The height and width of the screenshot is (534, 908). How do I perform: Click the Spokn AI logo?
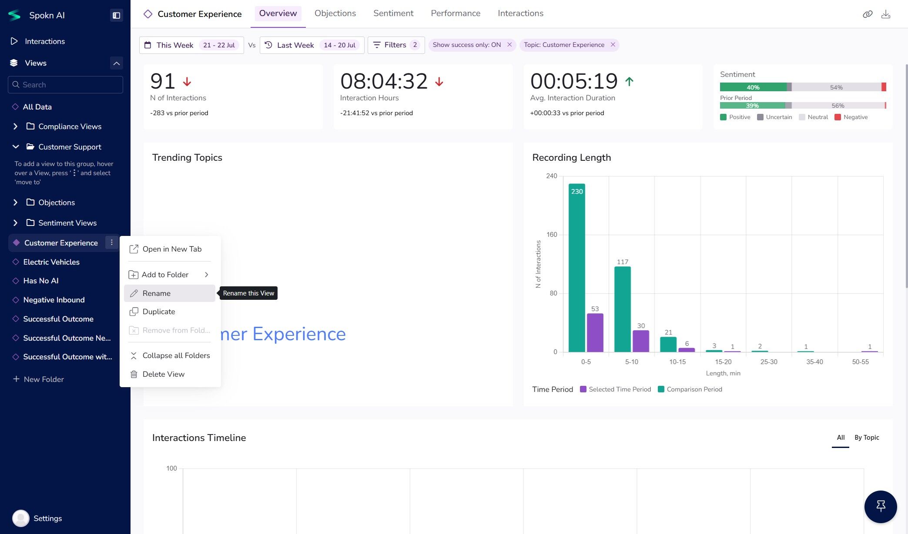pos(14,15)
